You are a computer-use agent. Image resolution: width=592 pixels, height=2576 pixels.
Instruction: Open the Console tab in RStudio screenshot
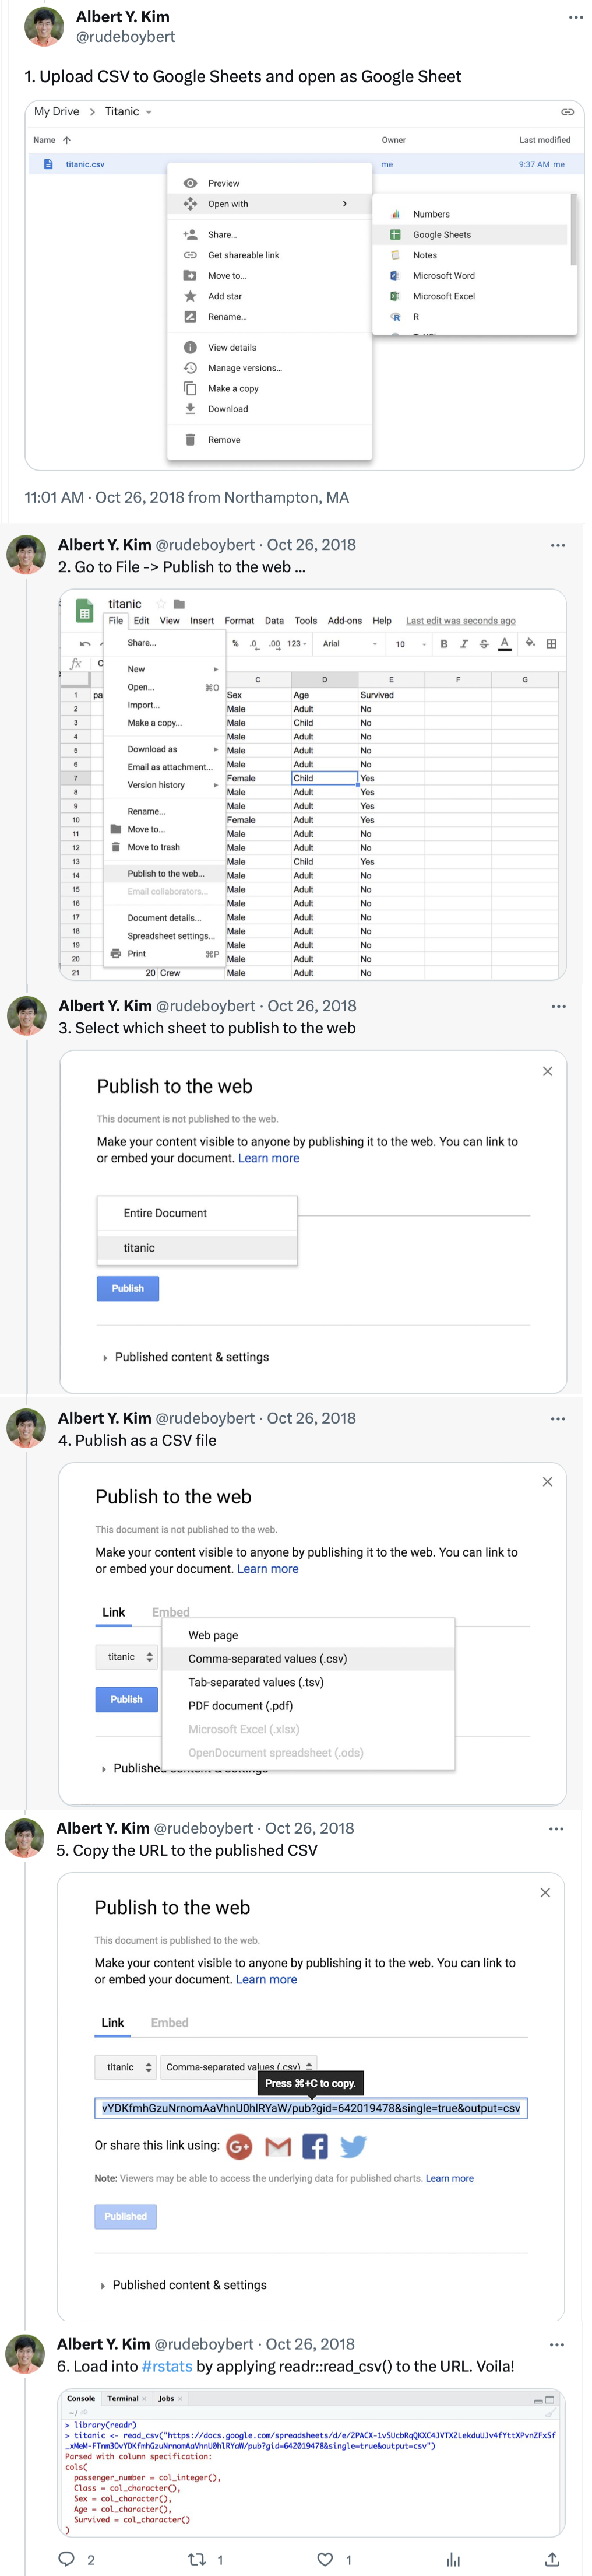tap(81, 2397)
